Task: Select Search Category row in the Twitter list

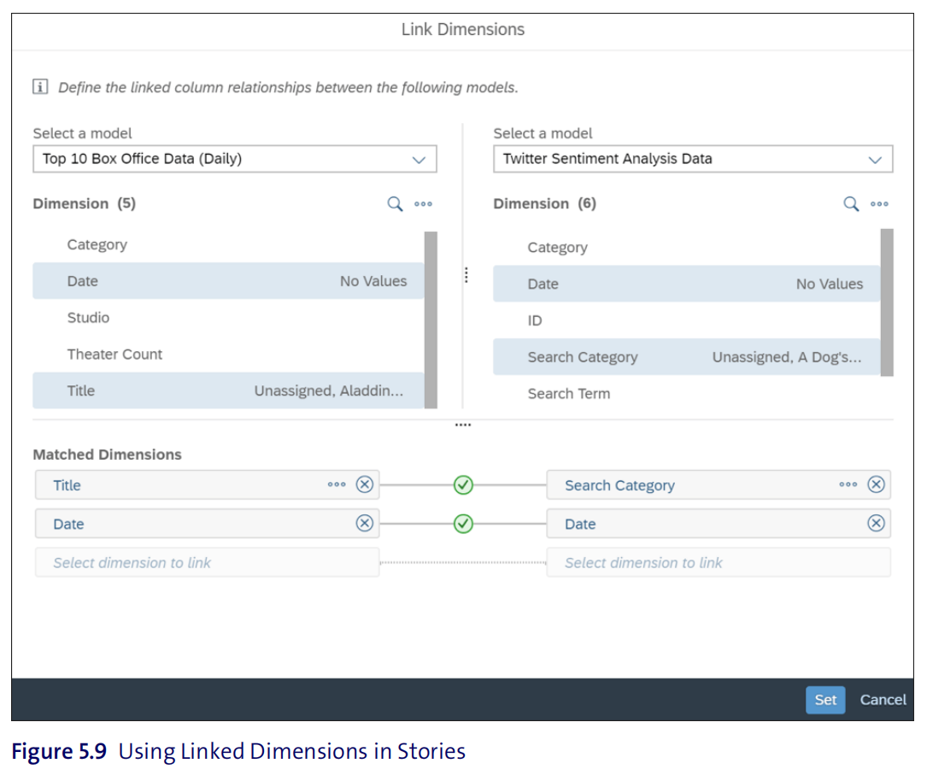Action: (x=686, y=357)
